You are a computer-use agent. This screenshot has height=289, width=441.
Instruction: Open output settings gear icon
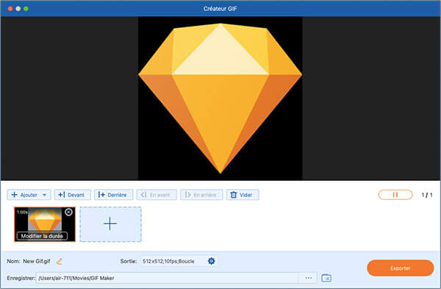[211, 261]
